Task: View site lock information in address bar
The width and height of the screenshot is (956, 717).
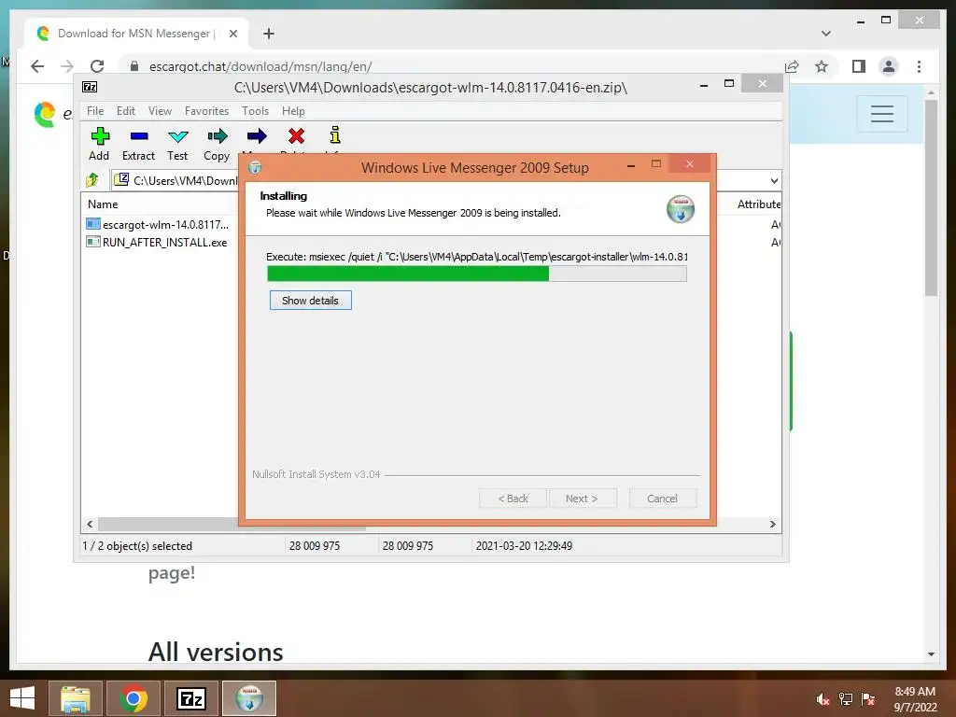Action: coord(134,66)
